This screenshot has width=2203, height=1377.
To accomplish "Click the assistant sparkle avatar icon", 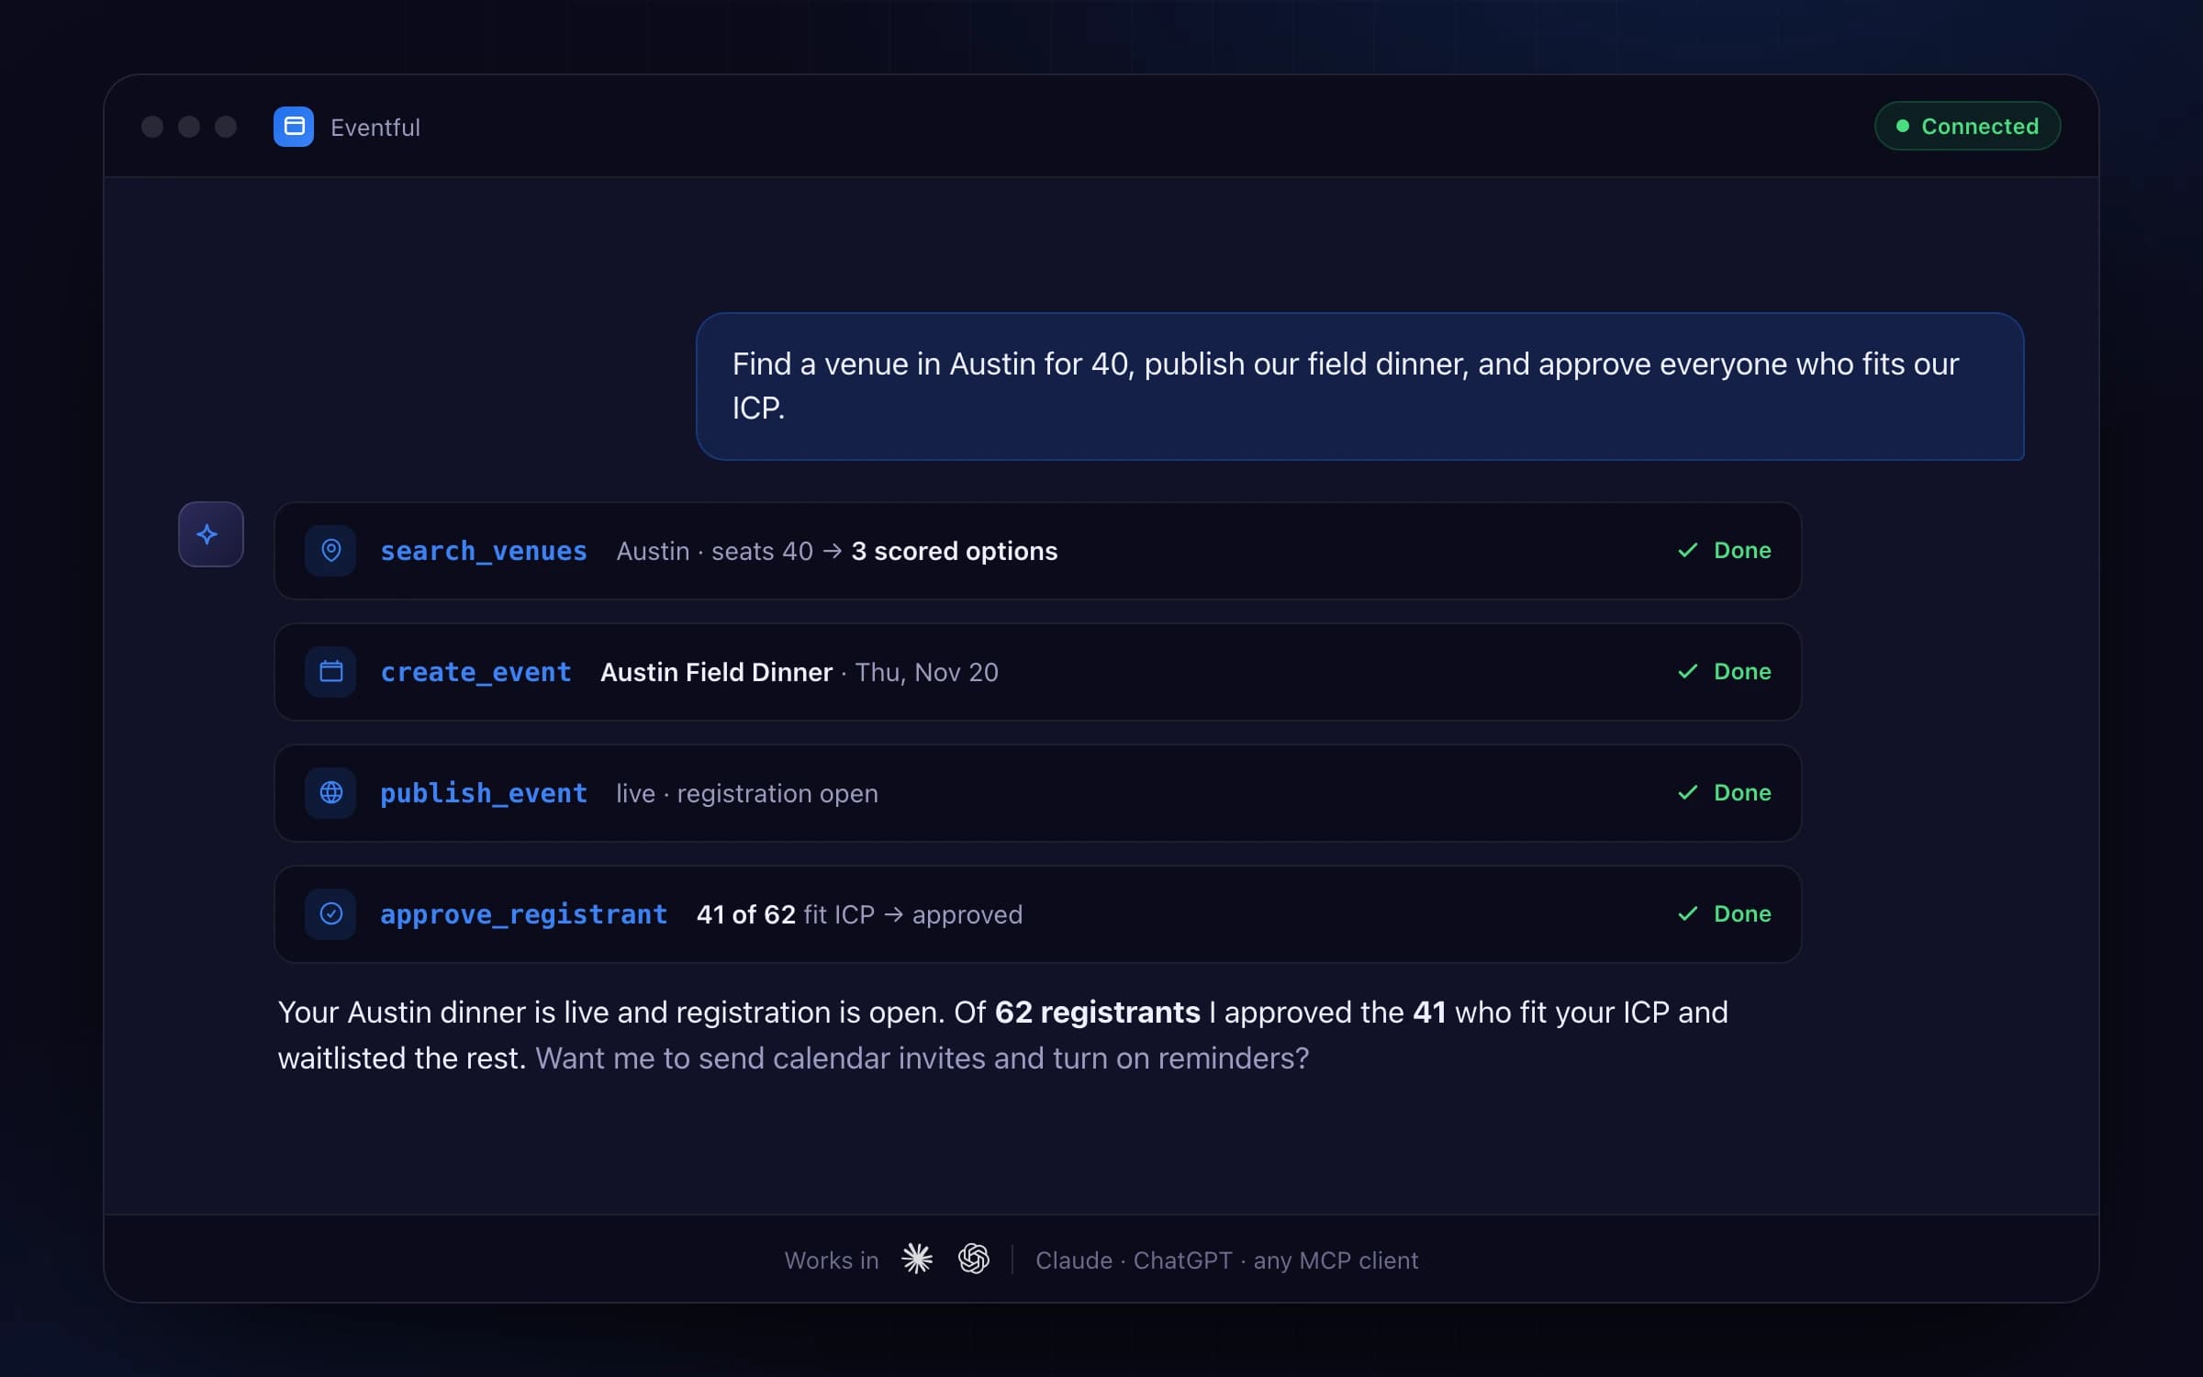I will click(211, 534).
